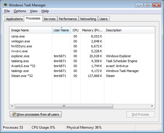Go to the Networking tab

88,19
